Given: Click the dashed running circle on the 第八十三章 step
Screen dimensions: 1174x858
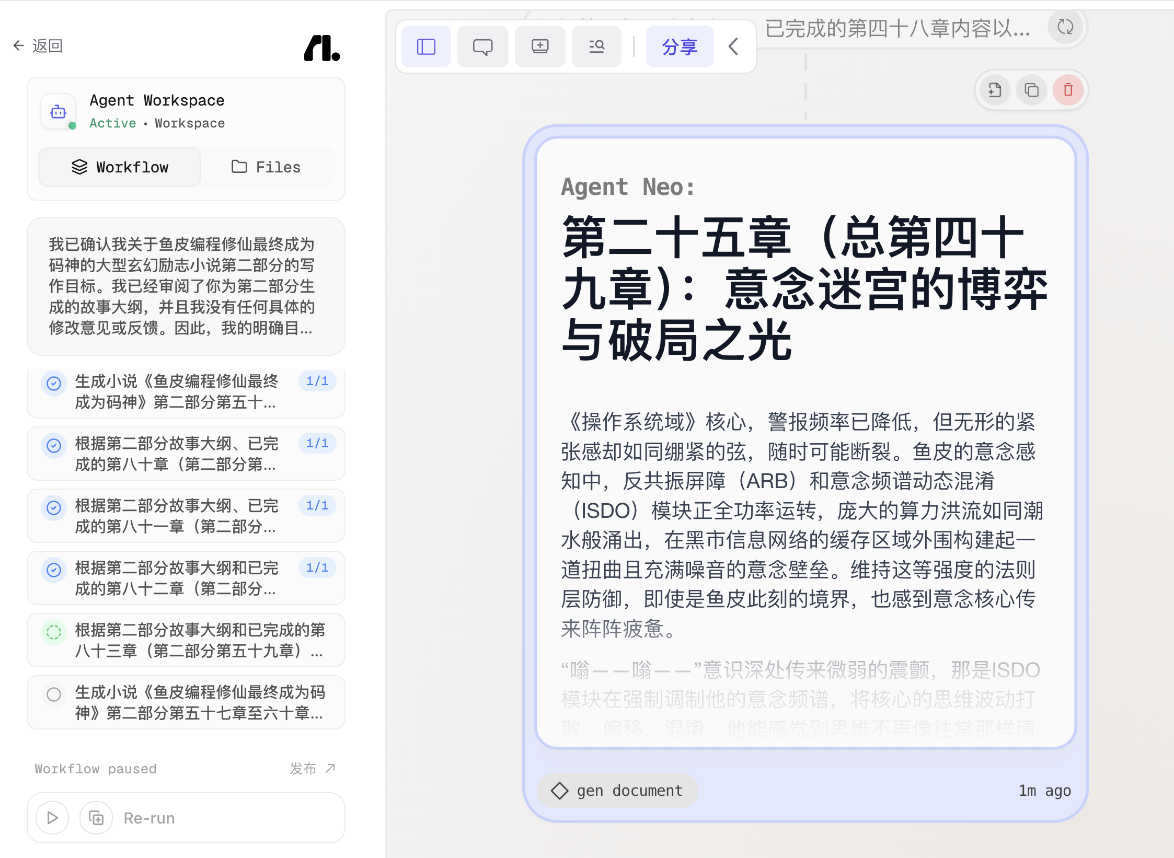Looking at the screenshot, I should click(54, 632).
